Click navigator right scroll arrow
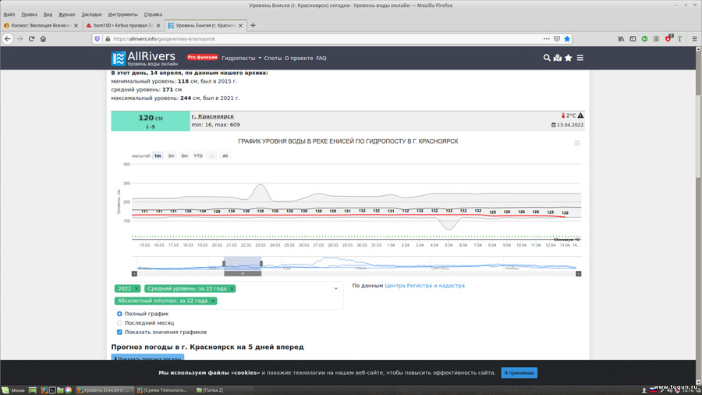This screenshot has width=702, height=395. [x=579, y=274]
